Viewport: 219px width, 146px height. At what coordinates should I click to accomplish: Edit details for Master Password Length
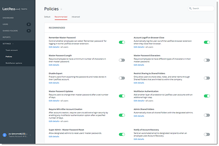54,65
